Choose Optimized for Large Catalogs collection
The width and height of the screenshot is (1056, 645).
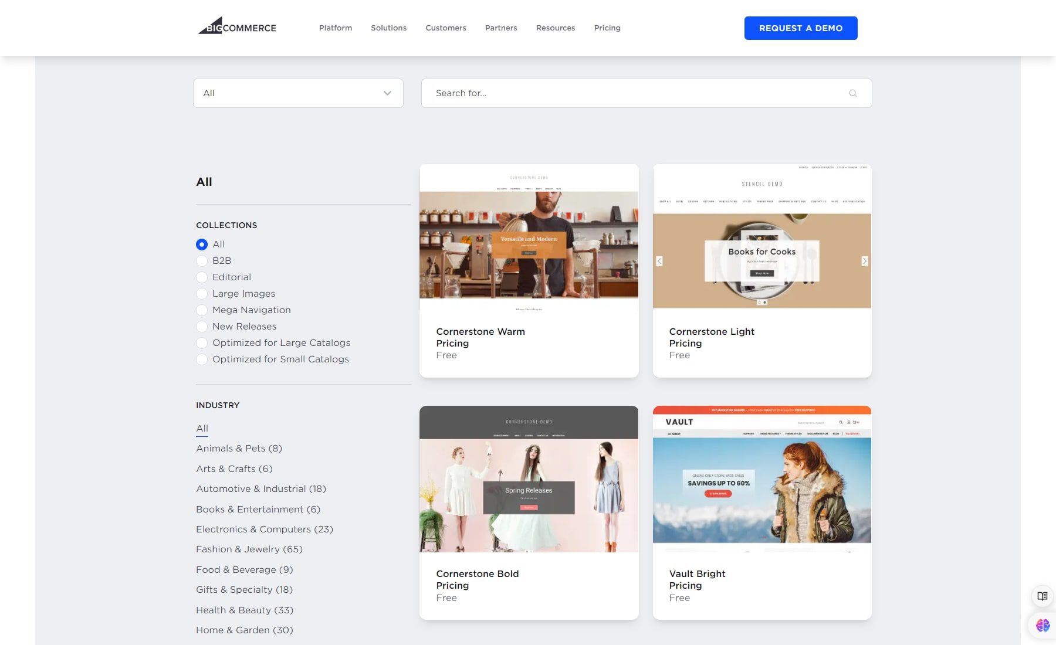tap(202, 342)
